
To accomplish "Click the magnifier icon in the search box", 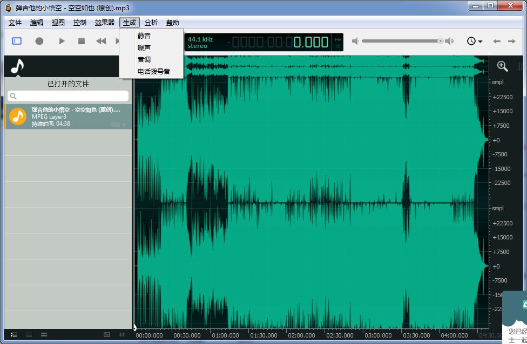I will [13, 97].
